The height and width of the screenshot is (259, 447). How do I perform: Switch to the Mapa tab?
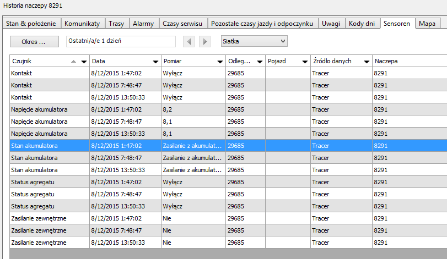click(427, 24)
